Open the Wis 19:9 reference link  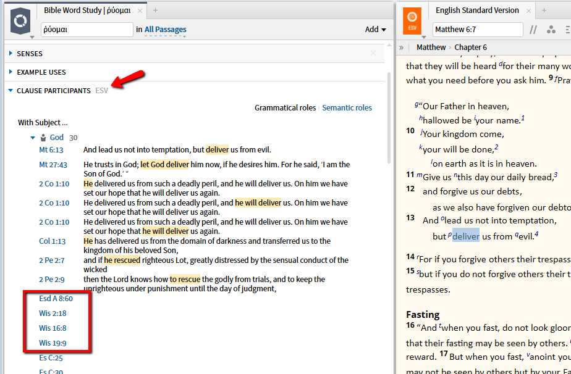coord(53,343)
